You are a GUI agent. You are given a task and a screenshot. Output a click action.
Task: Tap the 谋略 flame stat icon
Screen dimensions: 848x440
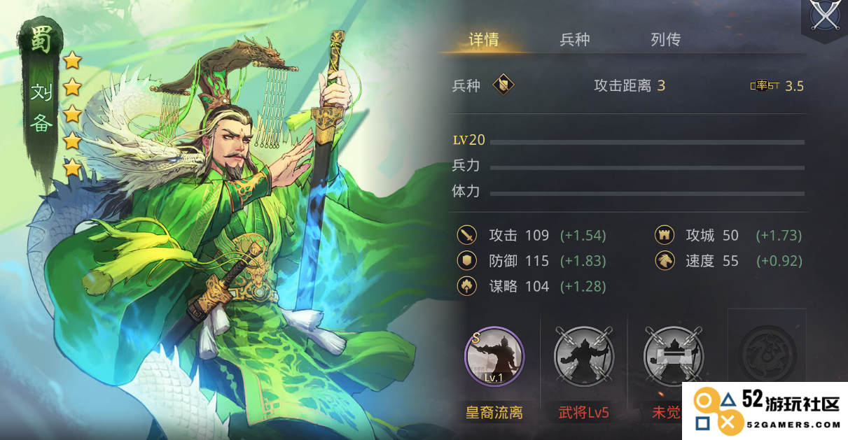pos(467,286)
